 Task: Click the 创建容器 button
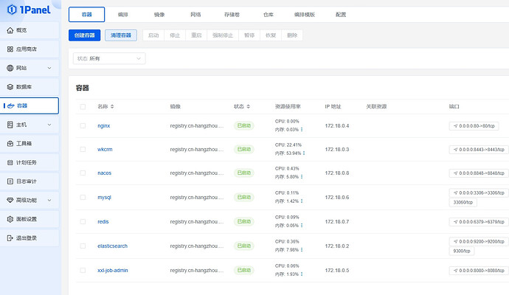point(84,35)
